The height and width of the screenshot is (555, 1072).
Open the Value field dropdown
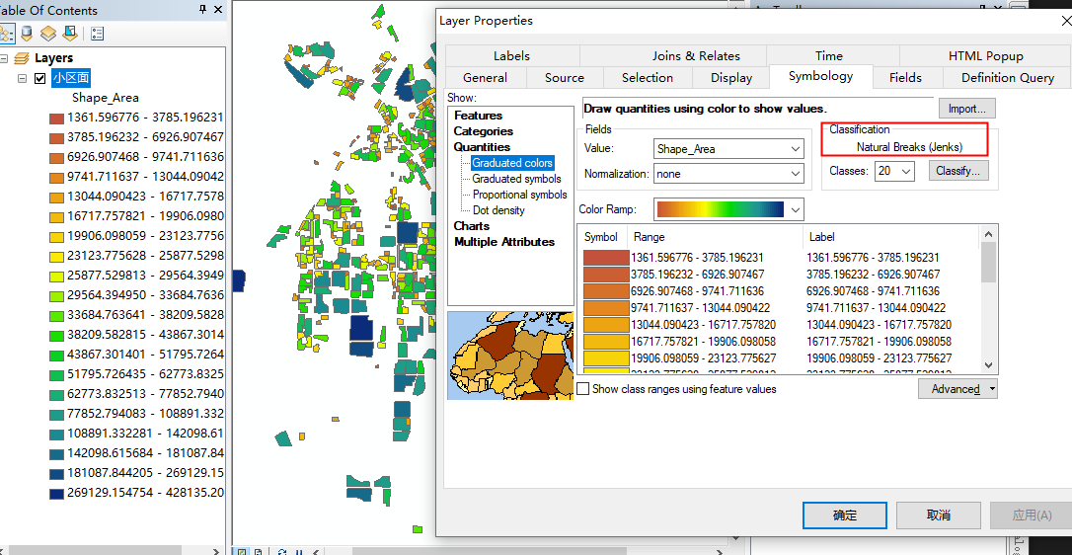[796, 148]
